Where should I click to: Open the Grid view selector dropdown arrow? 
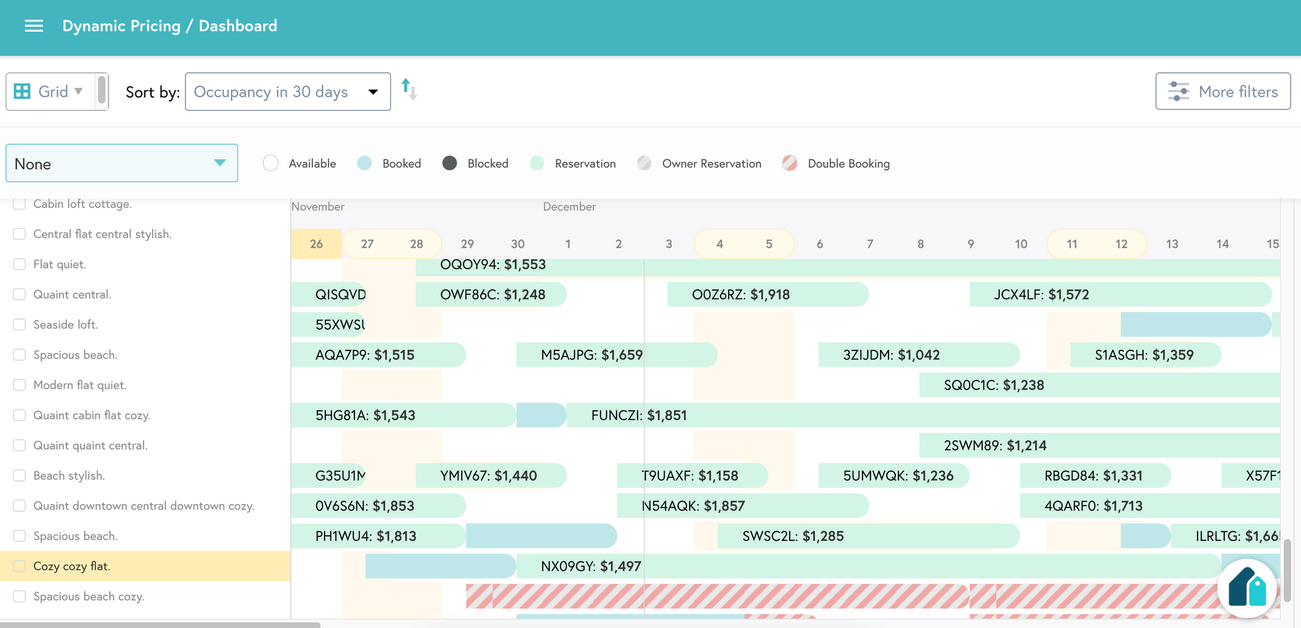pyautogui.click(x=77, y=91)
